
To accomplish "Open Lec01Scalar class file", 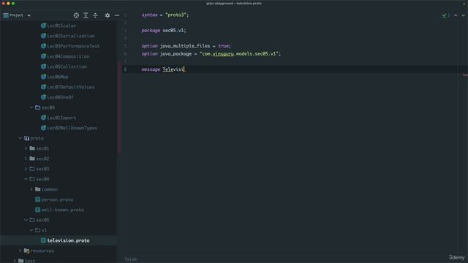I will (x=61, y=26).
